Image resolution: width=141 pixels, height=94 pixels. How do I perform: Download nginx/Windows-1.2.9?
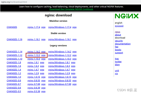pos(59,73)
